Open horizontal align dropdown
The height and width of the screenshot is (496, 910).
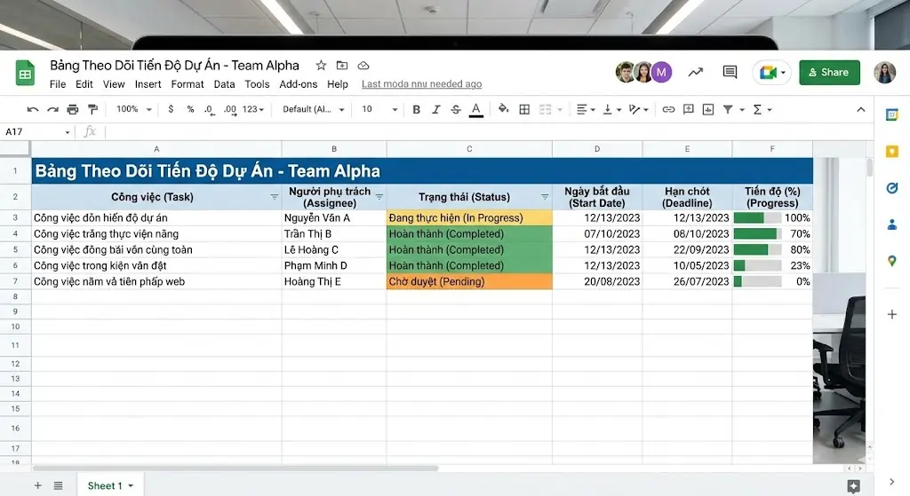(586, 109)
